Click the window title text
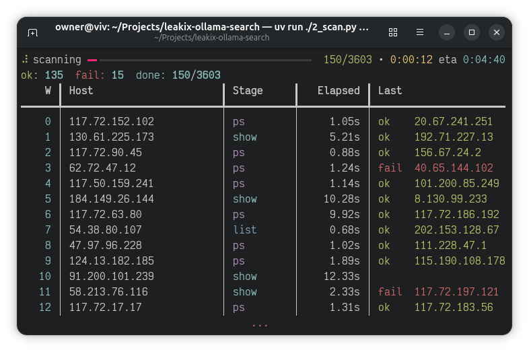 tap(212, 27)
